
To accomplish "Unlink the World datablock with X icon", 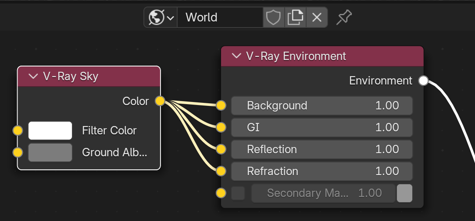I will (317, 18).
